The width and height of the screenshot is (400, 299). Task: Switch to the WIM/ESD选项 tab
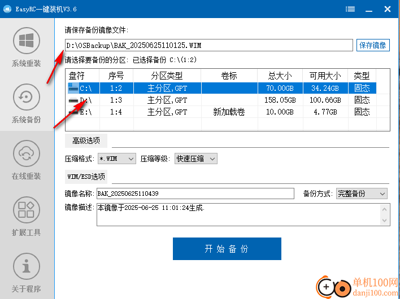(x=86, y=177)
